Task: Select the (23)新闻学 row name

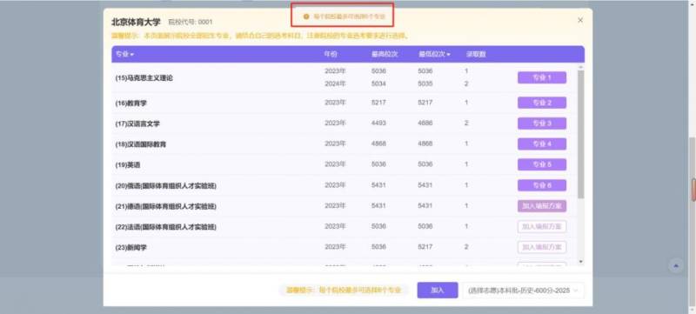Action: click(130, 248)
